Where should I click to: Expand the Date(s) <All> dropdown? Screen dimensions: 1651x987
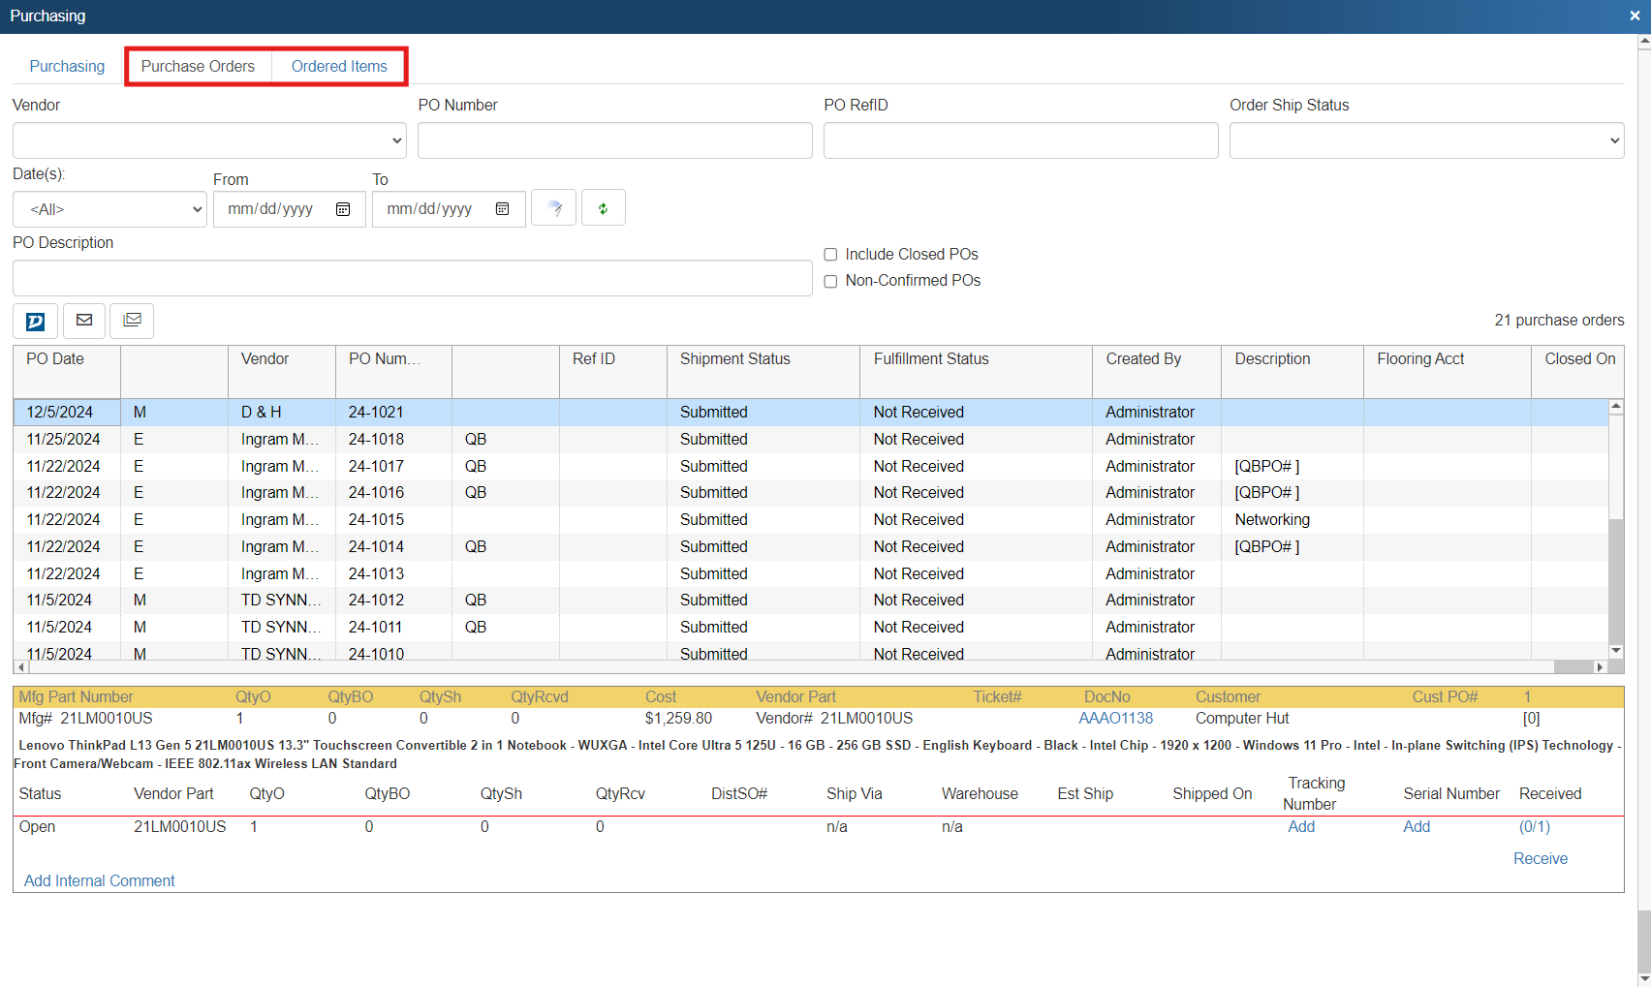coord(109,209)
